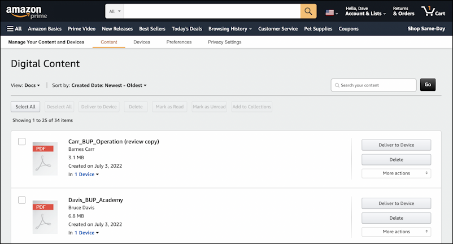Go to Amazon Basics
The height and width of the screenshot is (244, 453).
point(45,29)
